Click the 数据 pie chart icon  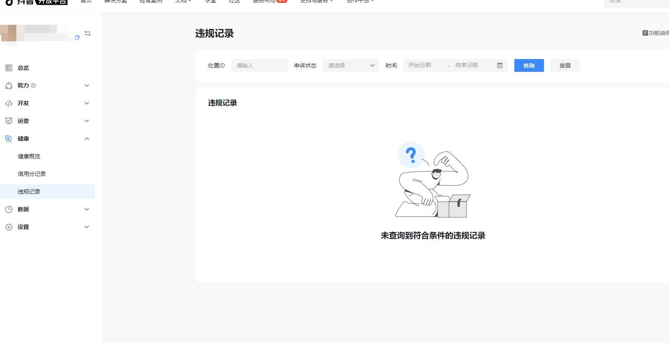pos(9,209)
